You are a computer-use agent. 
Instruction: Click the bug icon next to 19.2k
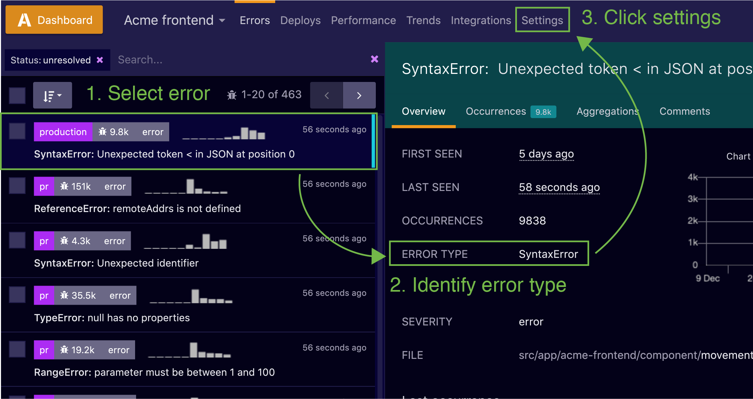[65, 350]
